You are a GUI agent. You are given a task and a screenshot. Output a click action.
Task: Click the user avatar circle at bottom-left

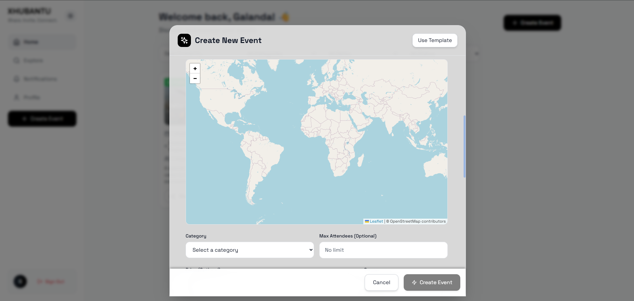point(20,281)
